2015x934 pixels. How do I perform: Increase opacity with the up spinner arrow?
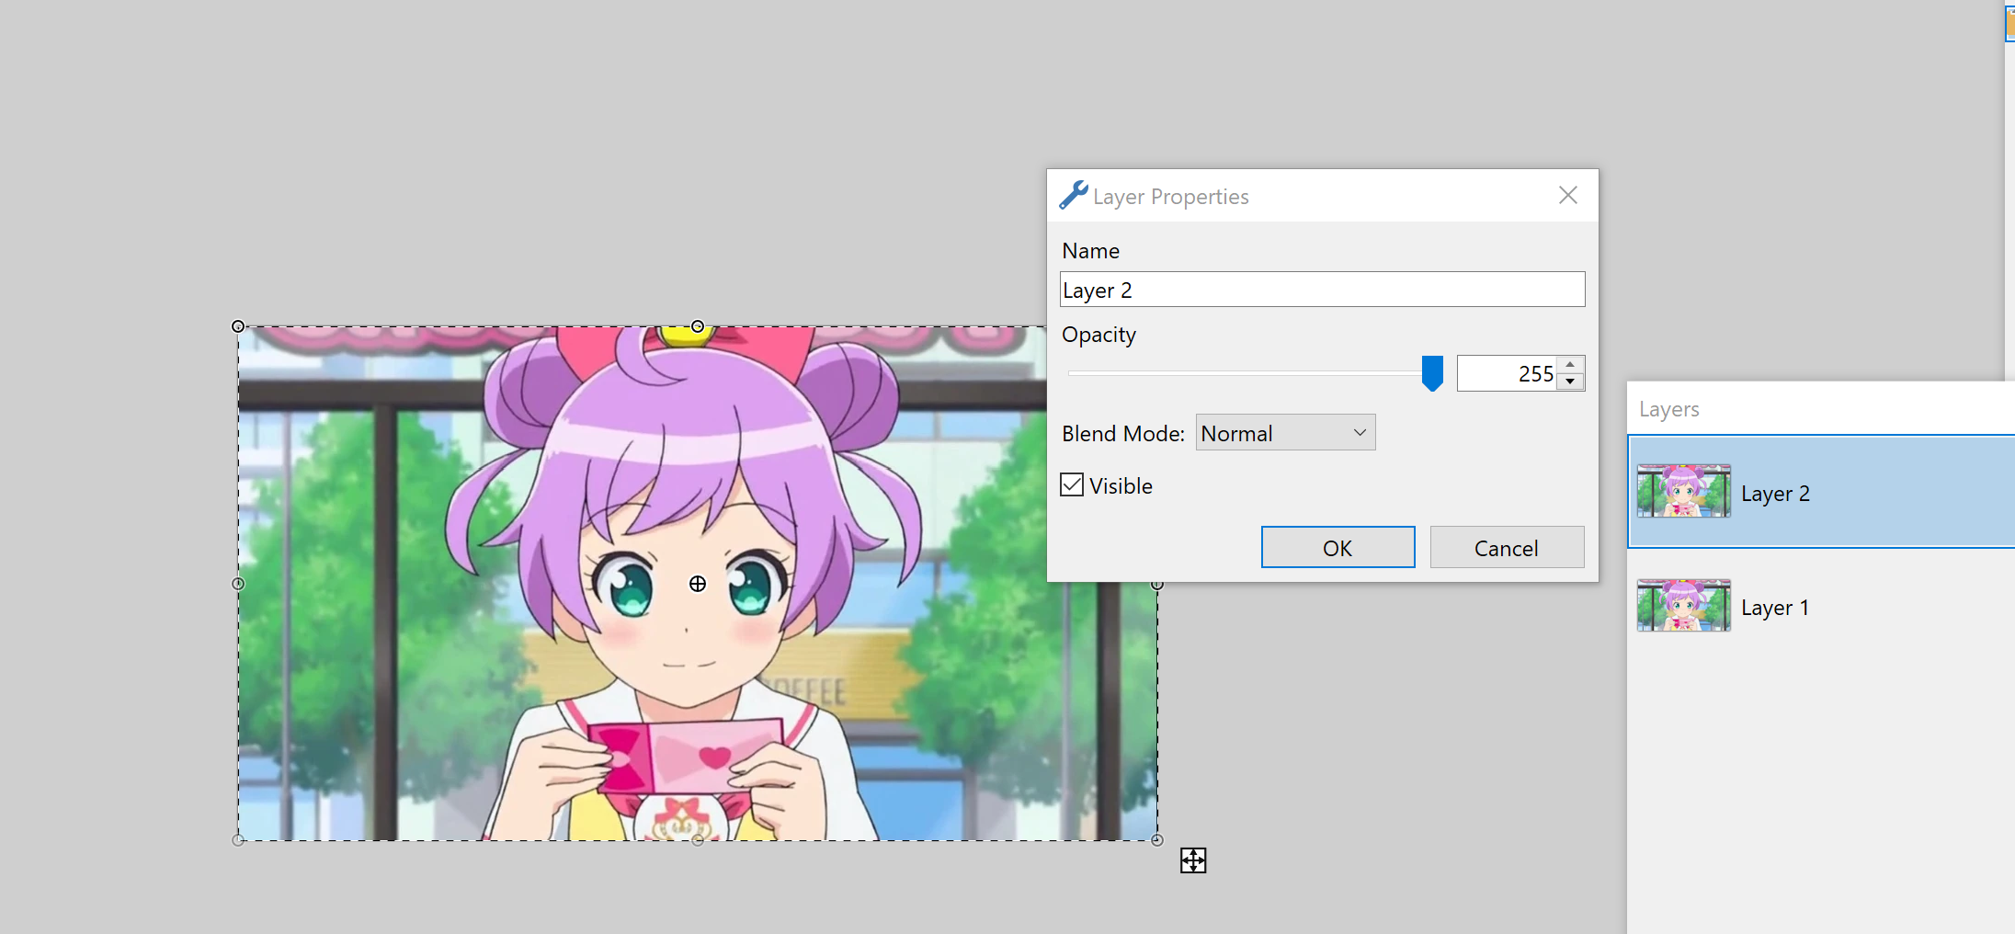(1570, 365)
